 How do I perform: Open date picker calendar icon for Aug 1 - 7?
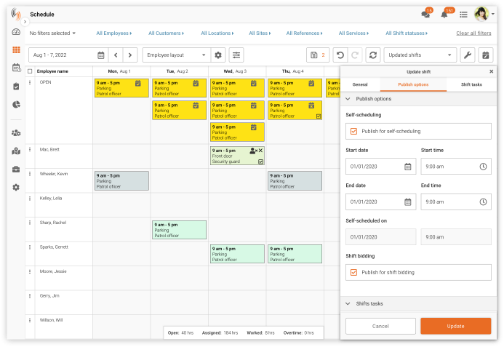101,55
